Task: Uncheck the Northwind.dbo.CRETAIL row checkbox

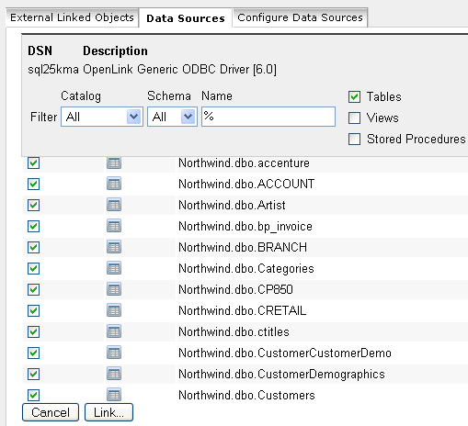Action: (x=33, y=310)
